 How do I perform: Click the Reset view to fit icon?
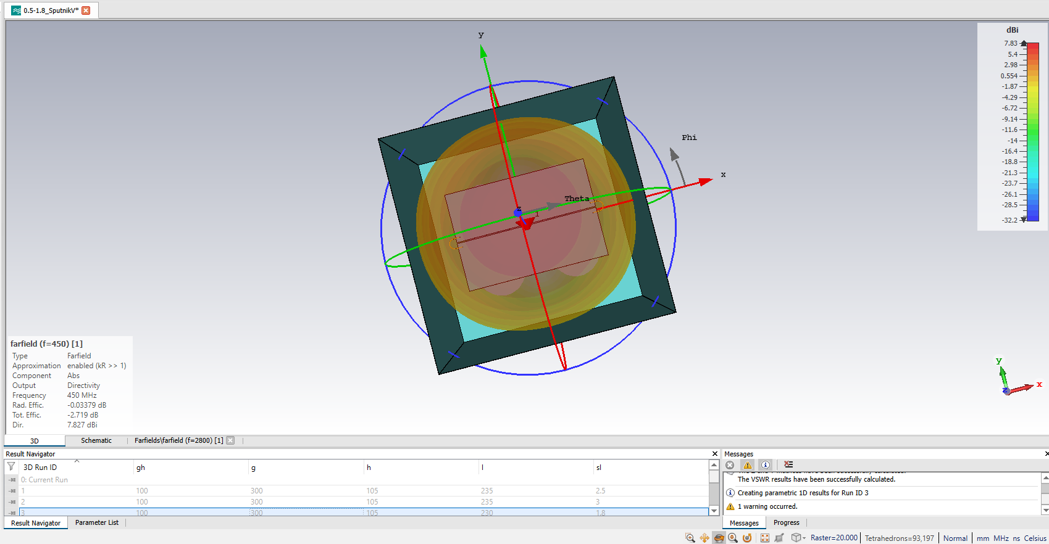point(765,538)
